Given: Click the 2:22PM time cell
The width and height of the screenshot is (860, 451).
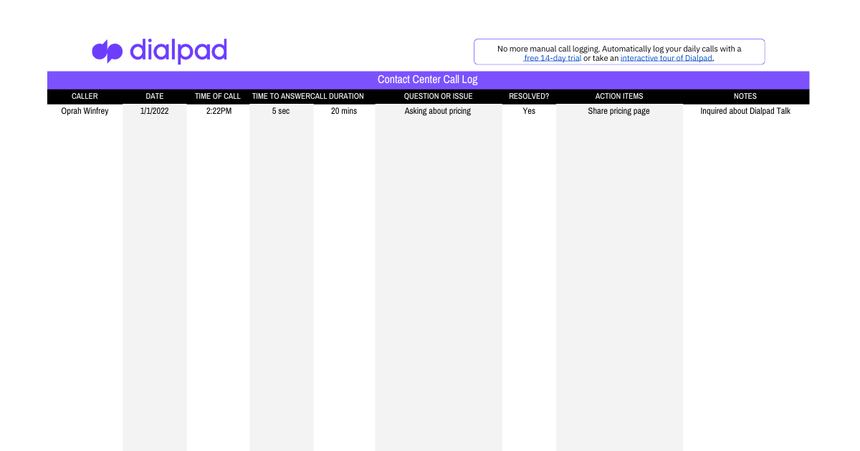Looking at the screenshot, I should (x=218, y=111).
